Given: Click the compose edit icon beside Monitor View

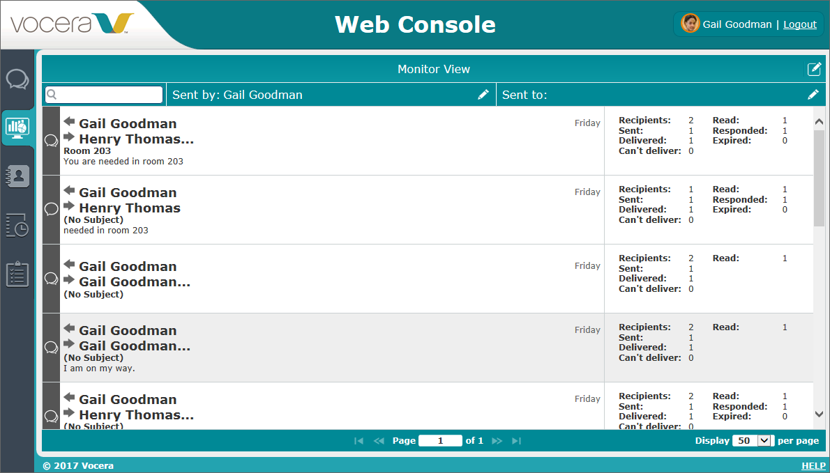Looking at the screenshot, I should (x=814, y=69).
